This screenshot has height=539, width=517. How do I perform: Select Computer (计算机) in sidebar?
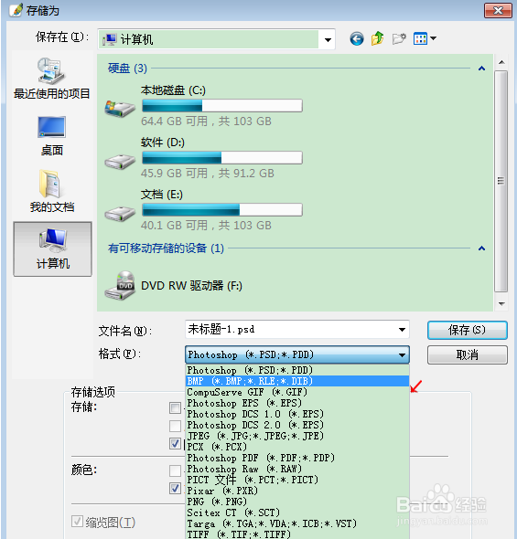[x=53, y=248]
